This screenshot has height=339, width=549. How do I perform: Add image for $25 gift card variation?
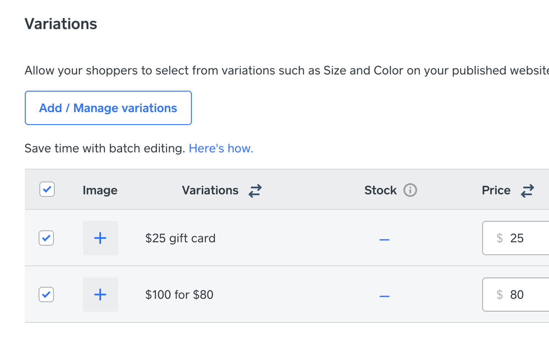100,238
